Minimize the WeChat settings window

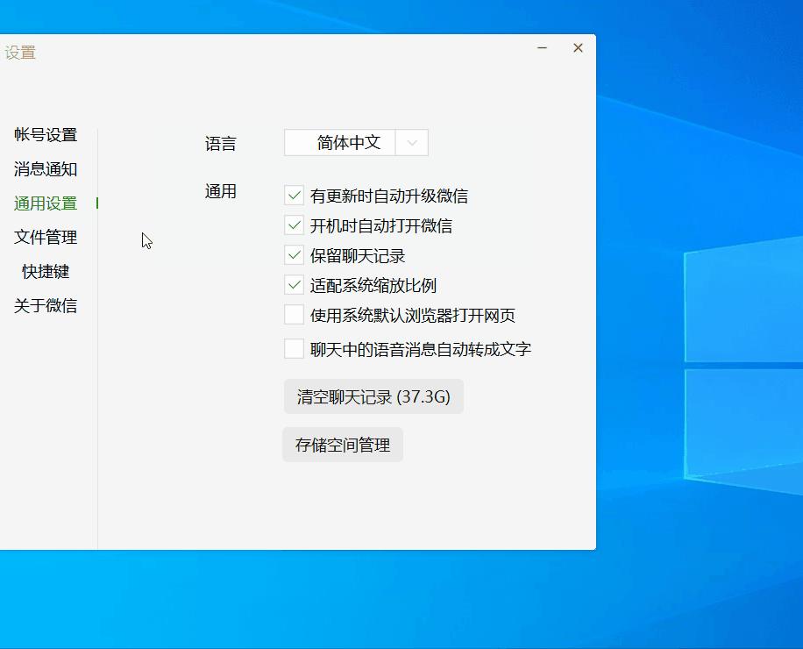coord(542,50)
